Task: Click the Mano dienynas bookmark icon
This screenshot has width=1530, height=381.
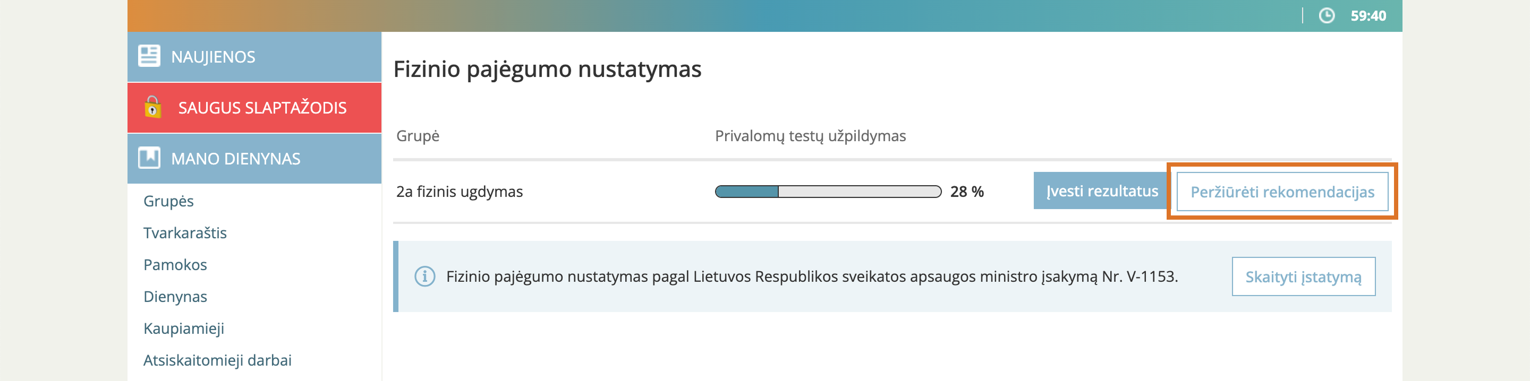Action: [149, 159]
